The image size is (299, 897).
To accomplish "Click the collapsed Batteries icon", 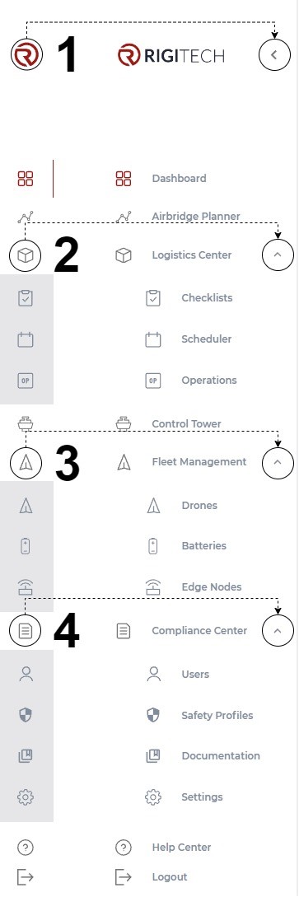I will (x=26, y=546).
